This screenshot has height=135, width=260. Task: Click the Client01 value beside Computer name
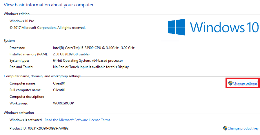[59, 83]
